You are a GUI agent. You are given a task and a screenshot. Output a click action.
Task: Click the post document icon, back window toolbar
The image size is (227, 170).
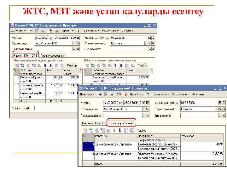click(37, 31)
